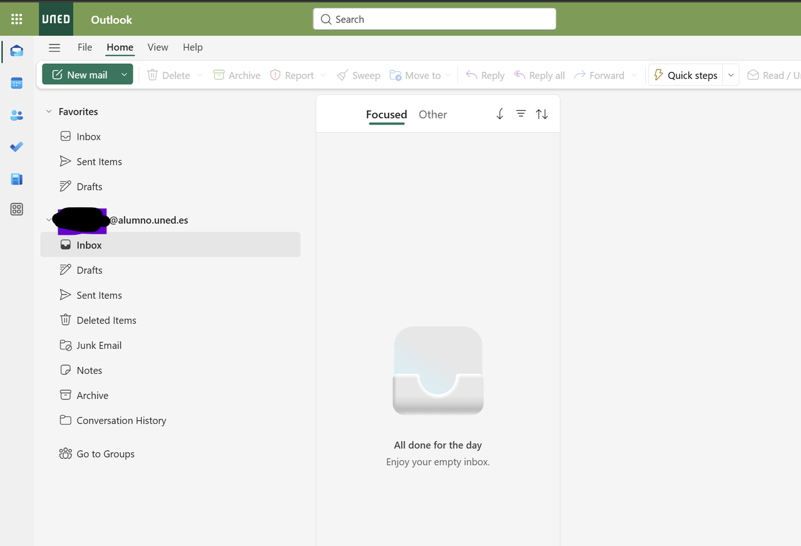Jump to newest arrow in message list
This screenshot has height=546, width=801.
(499, 114)
